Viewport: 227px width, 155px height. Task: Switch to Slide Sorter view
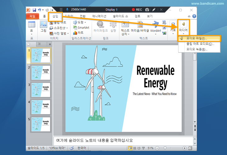[135, 148]
